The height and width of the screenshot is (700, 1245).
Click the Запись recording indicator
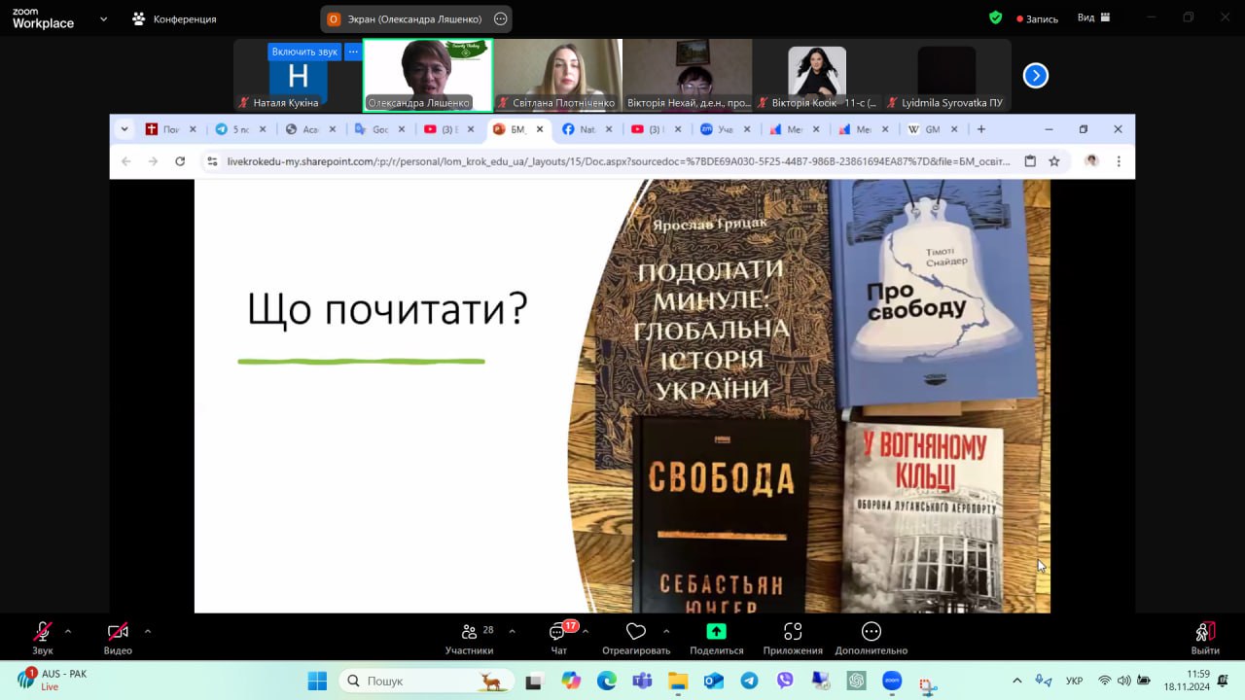(x=1037, y=18)
